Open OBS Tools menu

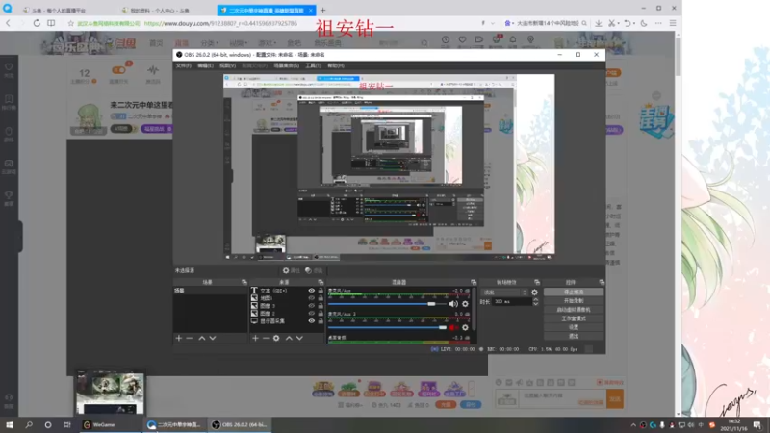point(313,65)
